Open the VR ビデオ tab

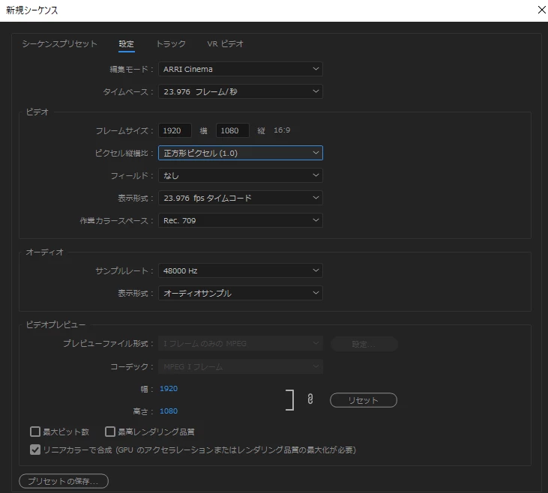pyautogui.click(x=226, y=43)
